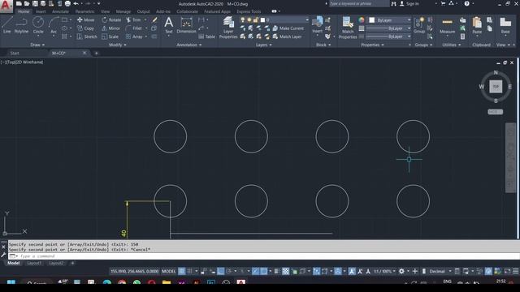Select the Dimension tool
Image resolution: width=520 pixels, height=292 pixels.
pyautogui.click(x=186, y=25)
